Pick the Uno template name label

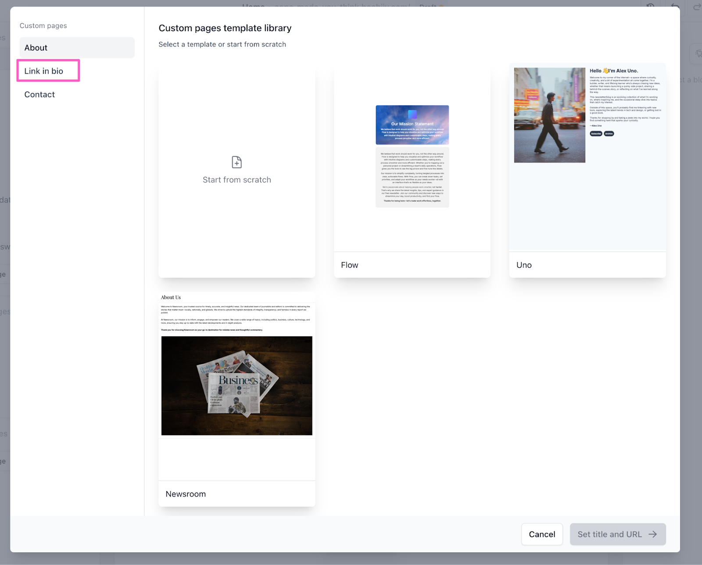coord(524,265)
